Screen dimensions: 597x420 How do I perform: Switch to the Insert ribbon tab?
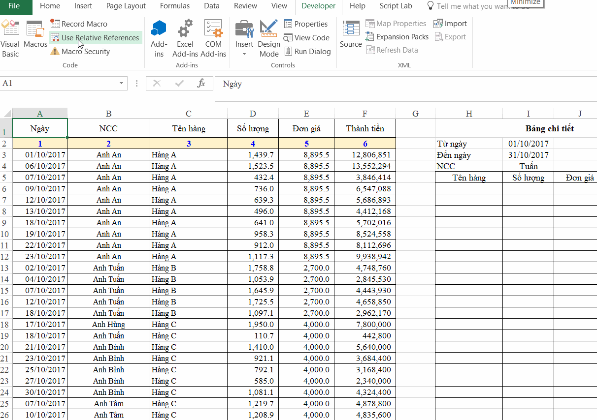tap(83, 6)
